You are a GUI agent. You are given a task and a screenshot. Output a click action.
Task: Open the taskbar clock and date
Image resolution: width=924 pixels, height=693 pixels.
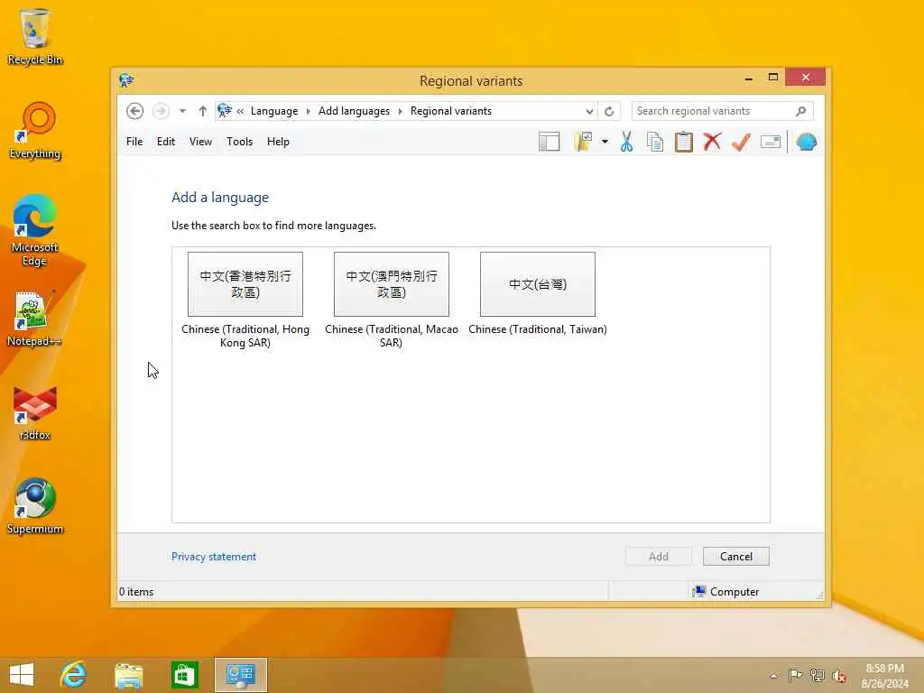click(x=884, y=676)
